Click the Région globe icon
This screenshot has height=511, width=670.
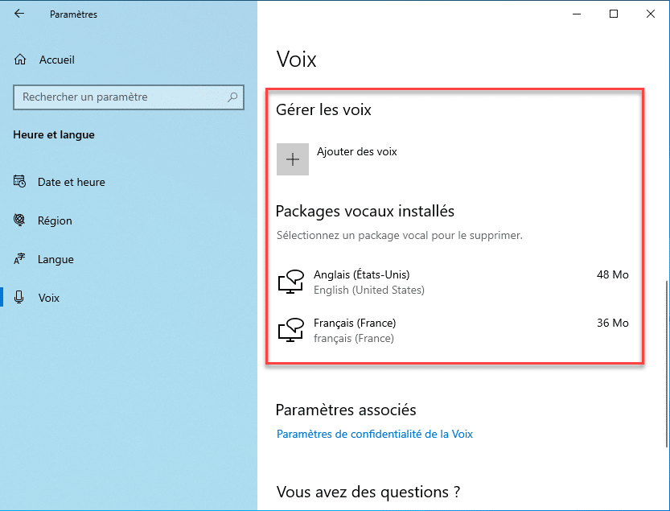tap(20, 220)
